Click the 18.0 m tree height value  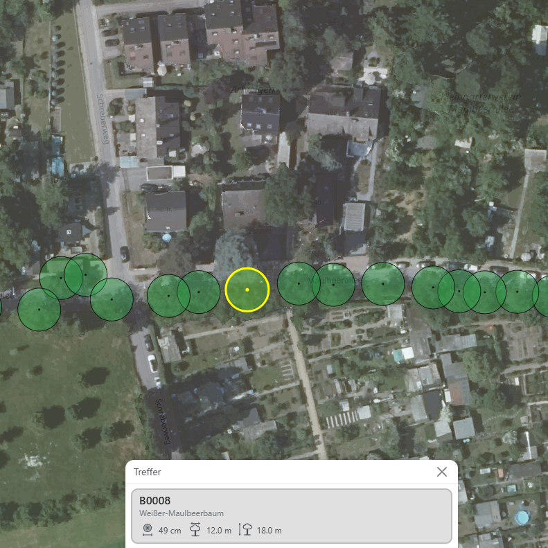tap(269, 531)
